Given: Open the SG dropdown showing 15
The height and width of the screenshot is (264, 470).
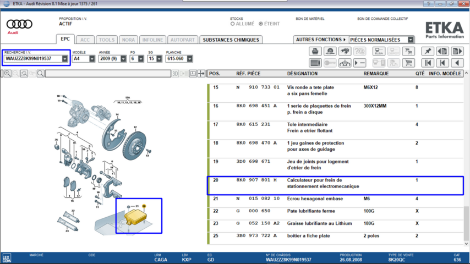Looking at the screenshot, I should (x=159, y=59).
